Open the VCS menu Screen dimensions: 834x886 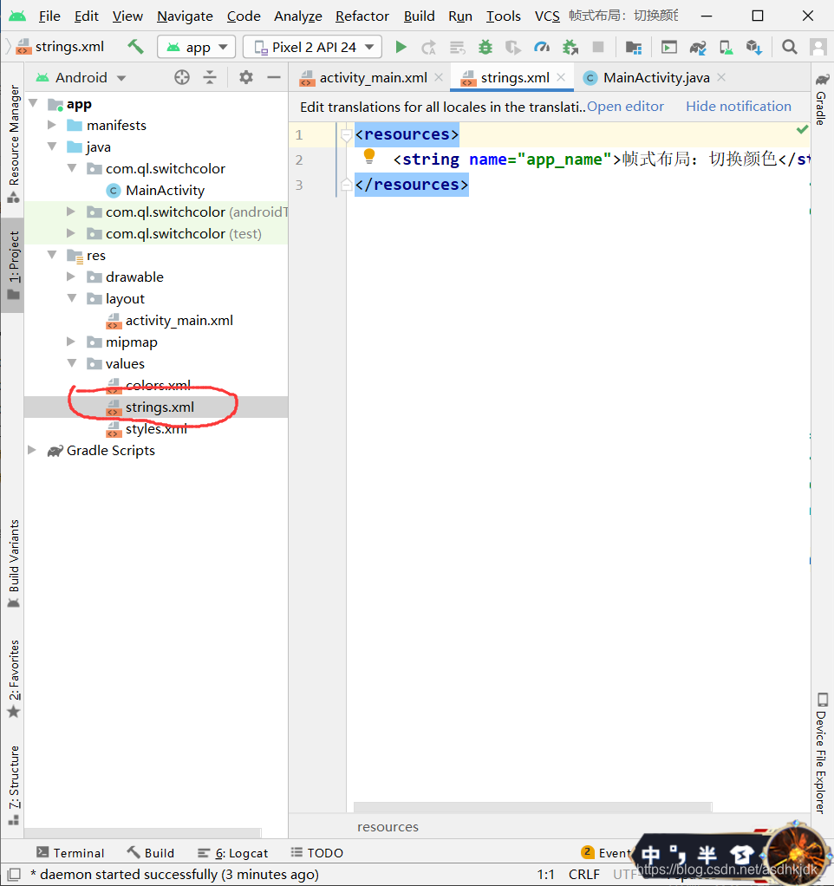point(546,16)
